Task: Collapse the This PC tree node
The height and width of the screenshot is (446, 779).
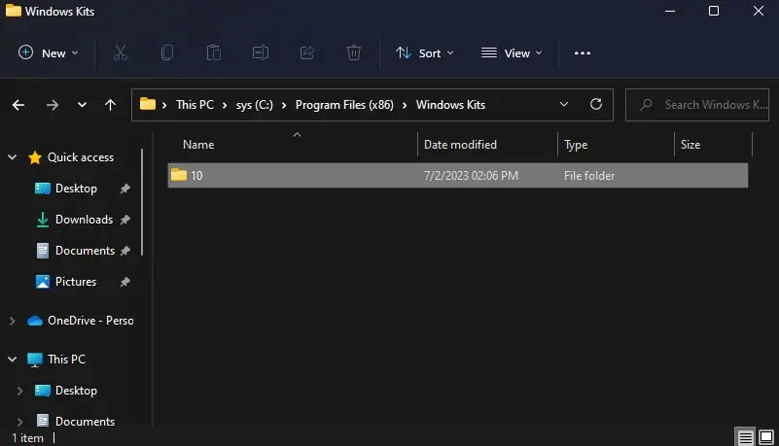Action: tap(13, 360)
